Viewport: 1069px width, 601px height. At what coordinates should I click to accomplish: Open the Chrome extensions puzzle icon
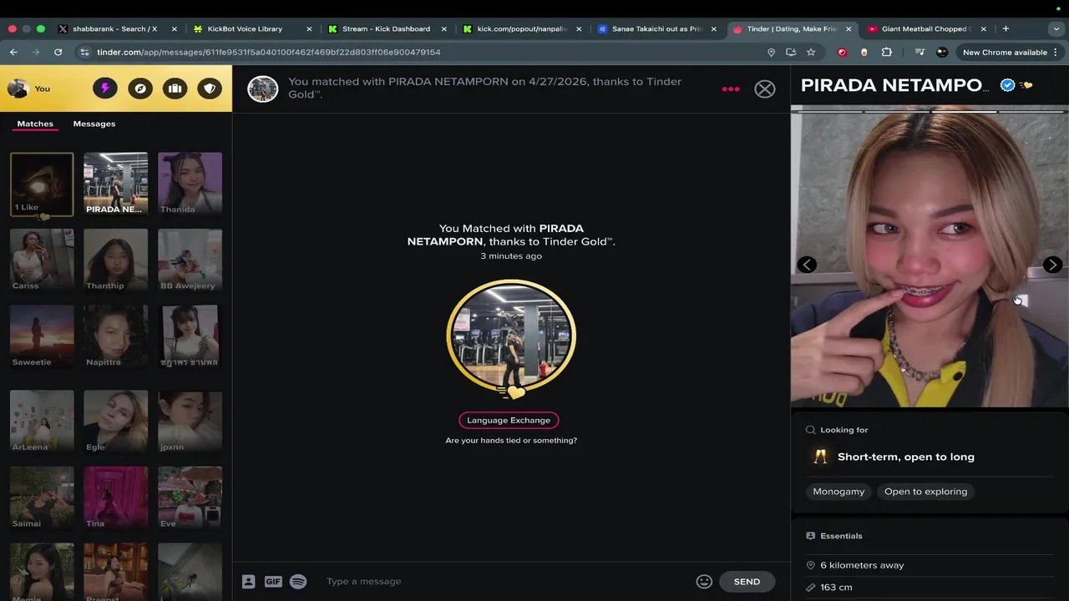pyautogui.click(x=887, y=52)
